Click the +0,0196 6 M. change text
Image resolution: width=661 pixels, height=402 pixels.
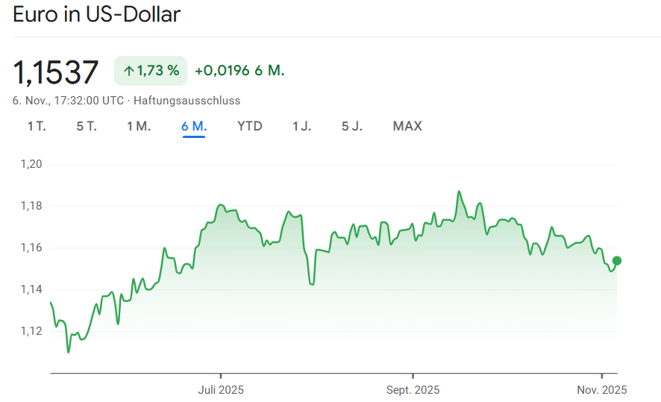click(239, 71)
